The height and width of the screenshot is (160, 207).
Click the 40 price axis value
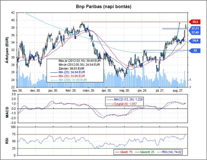[13, 20]
